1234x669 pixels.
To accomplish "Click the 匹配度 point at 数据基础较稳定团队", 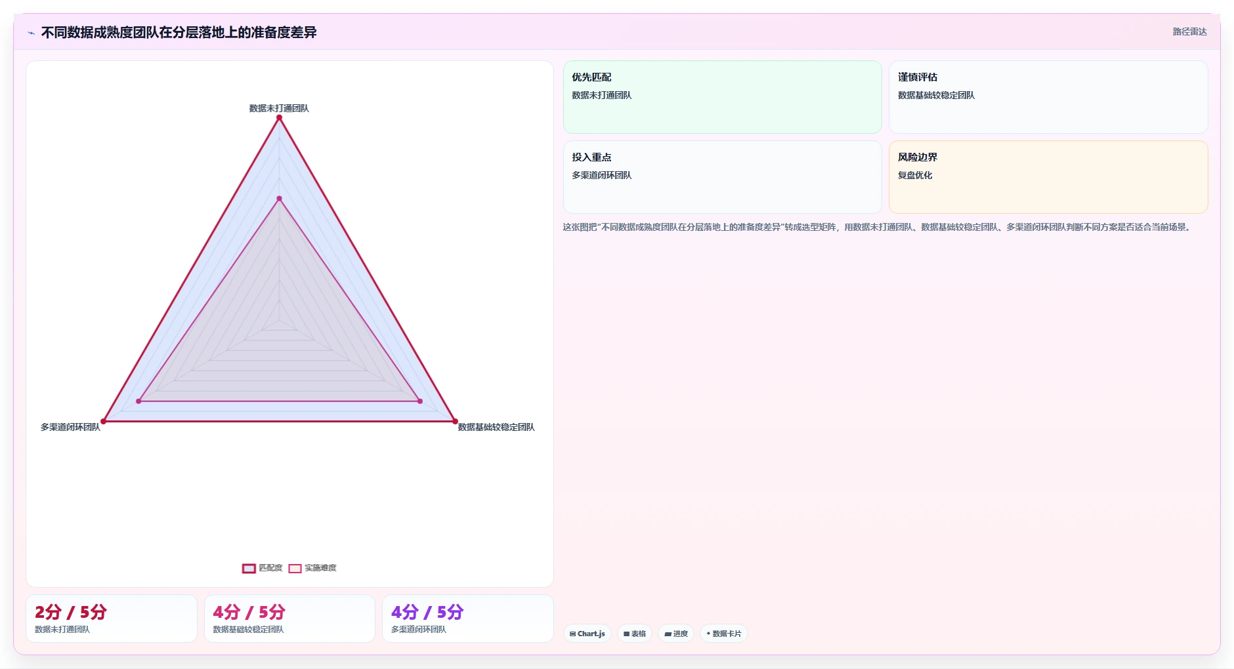I will point(455,421).
